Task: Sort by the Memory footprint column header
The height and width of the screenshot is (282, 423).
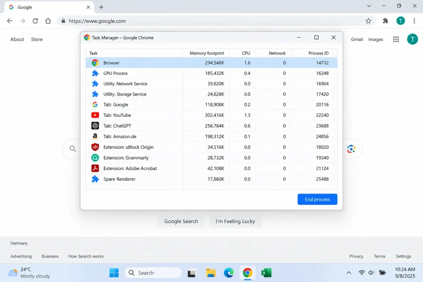Action: click(207, 53)
